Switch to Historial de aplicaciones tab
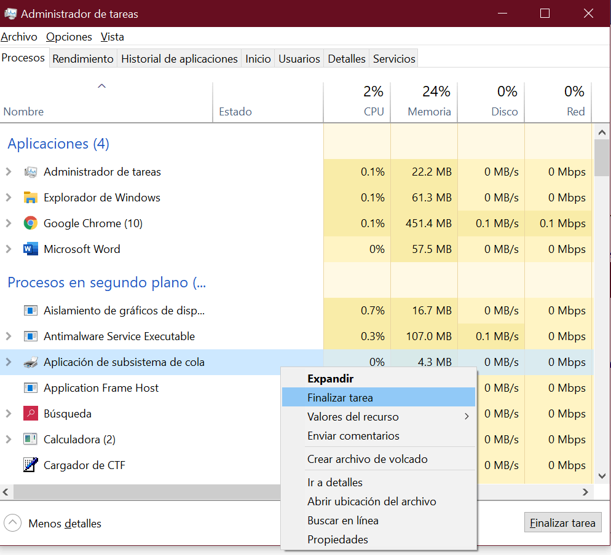The width and height of the screenshot is (611, 555). click(x=179, y=59)
